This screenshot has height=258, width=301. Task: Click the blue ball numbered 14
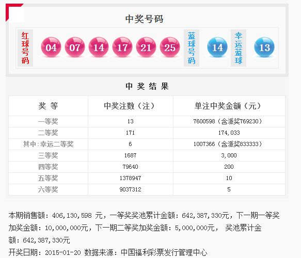tap(217, 47)
